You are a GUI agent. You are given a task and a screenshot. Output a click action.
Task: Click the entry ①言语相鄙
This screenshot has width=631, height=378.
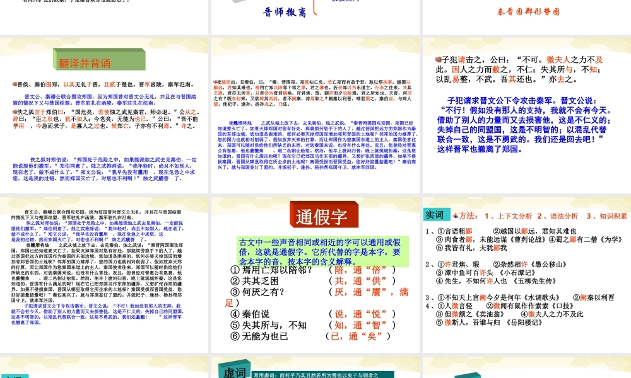click(454, 231)
